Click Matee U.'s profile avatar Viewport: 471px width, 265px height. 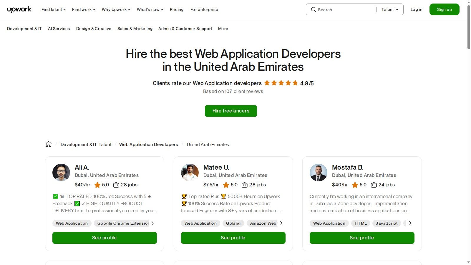click(190, 173)
